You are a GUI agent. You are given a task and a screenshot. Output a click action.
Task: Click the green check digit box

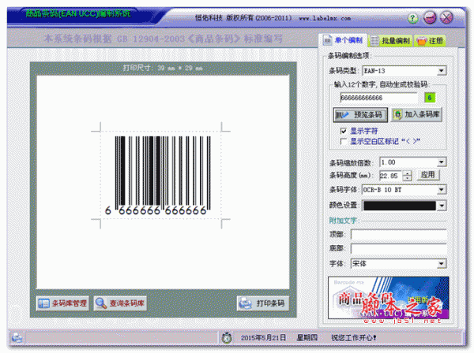coord(430,98)
